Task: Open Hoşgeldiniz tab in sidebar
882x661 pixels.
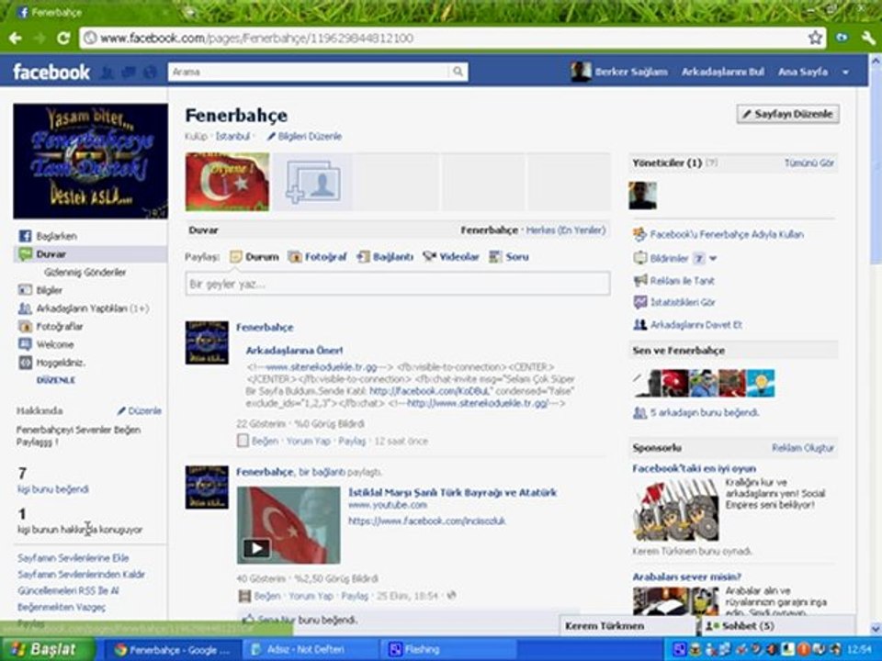Action: pyautogui.click(x=61, y=363)
